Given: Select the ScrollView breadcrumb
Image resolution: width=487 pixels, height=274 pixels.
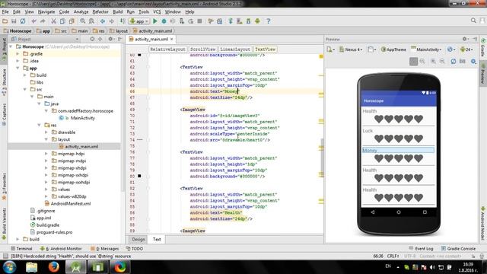Looking at the screenshot, I should pyautogui.click(x=202, y=49).
